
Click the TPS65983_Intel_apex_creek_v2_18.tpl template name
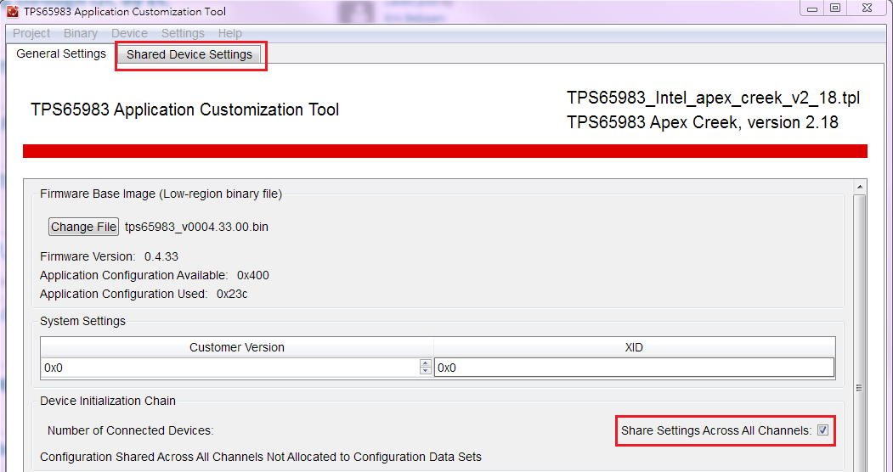coord(713,98)
